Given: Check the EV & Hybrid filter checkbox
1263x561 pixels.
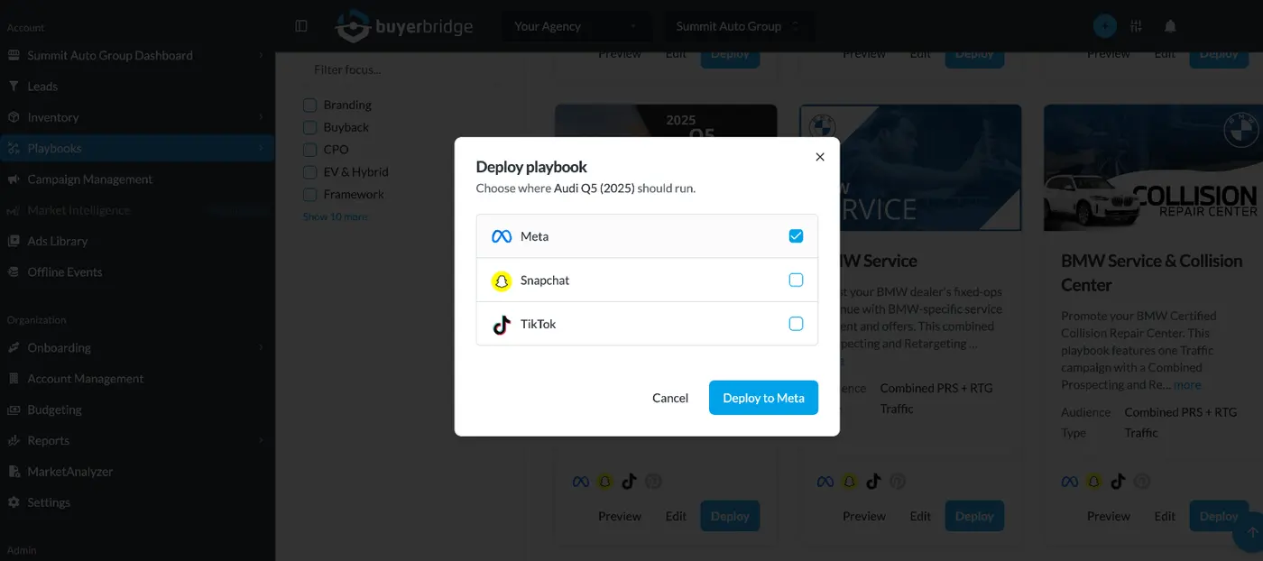Looking at the screenshot, I should click(309, 171).
